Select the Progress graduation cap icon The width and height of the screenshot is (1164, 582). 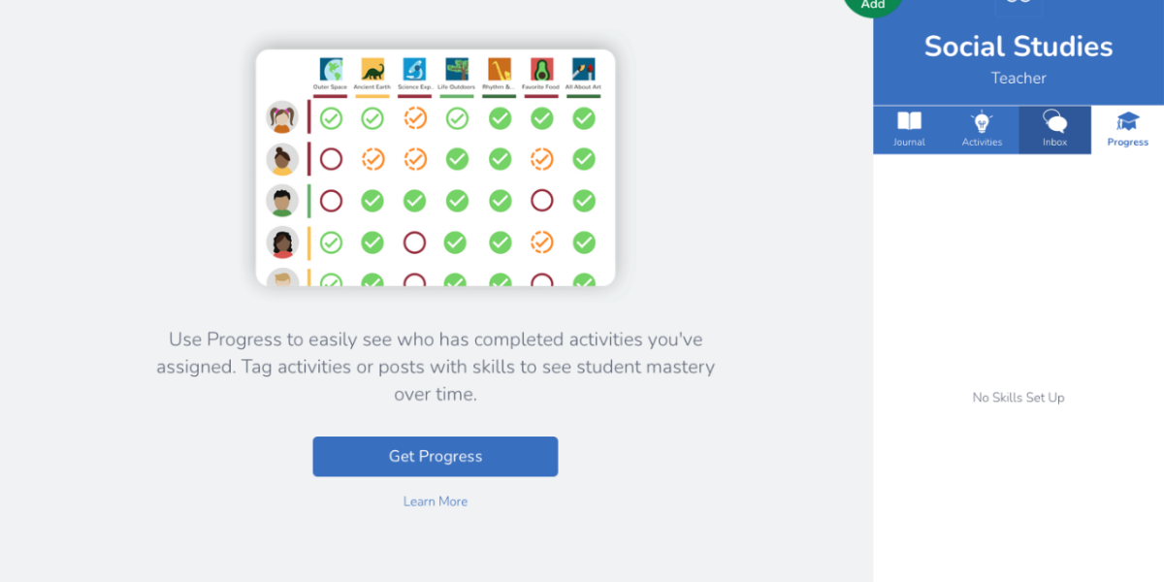1127,121
